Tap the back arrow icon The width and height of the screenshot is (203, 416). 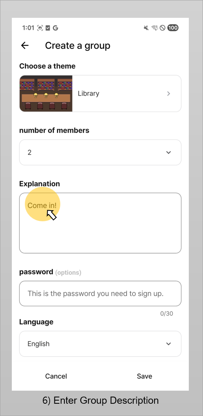25,46
